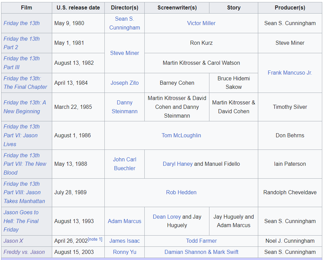This screenshot has width=326, height=260.
Task: Click the Daryl Haney link
Action: click(178, 164)
